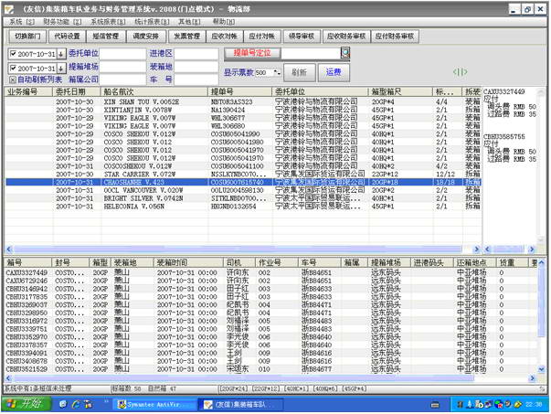The width and height of the screenshot is (551, 414).
Task: Select row OOCL VANCOUVER V.020W
Action: coord(243,190)
